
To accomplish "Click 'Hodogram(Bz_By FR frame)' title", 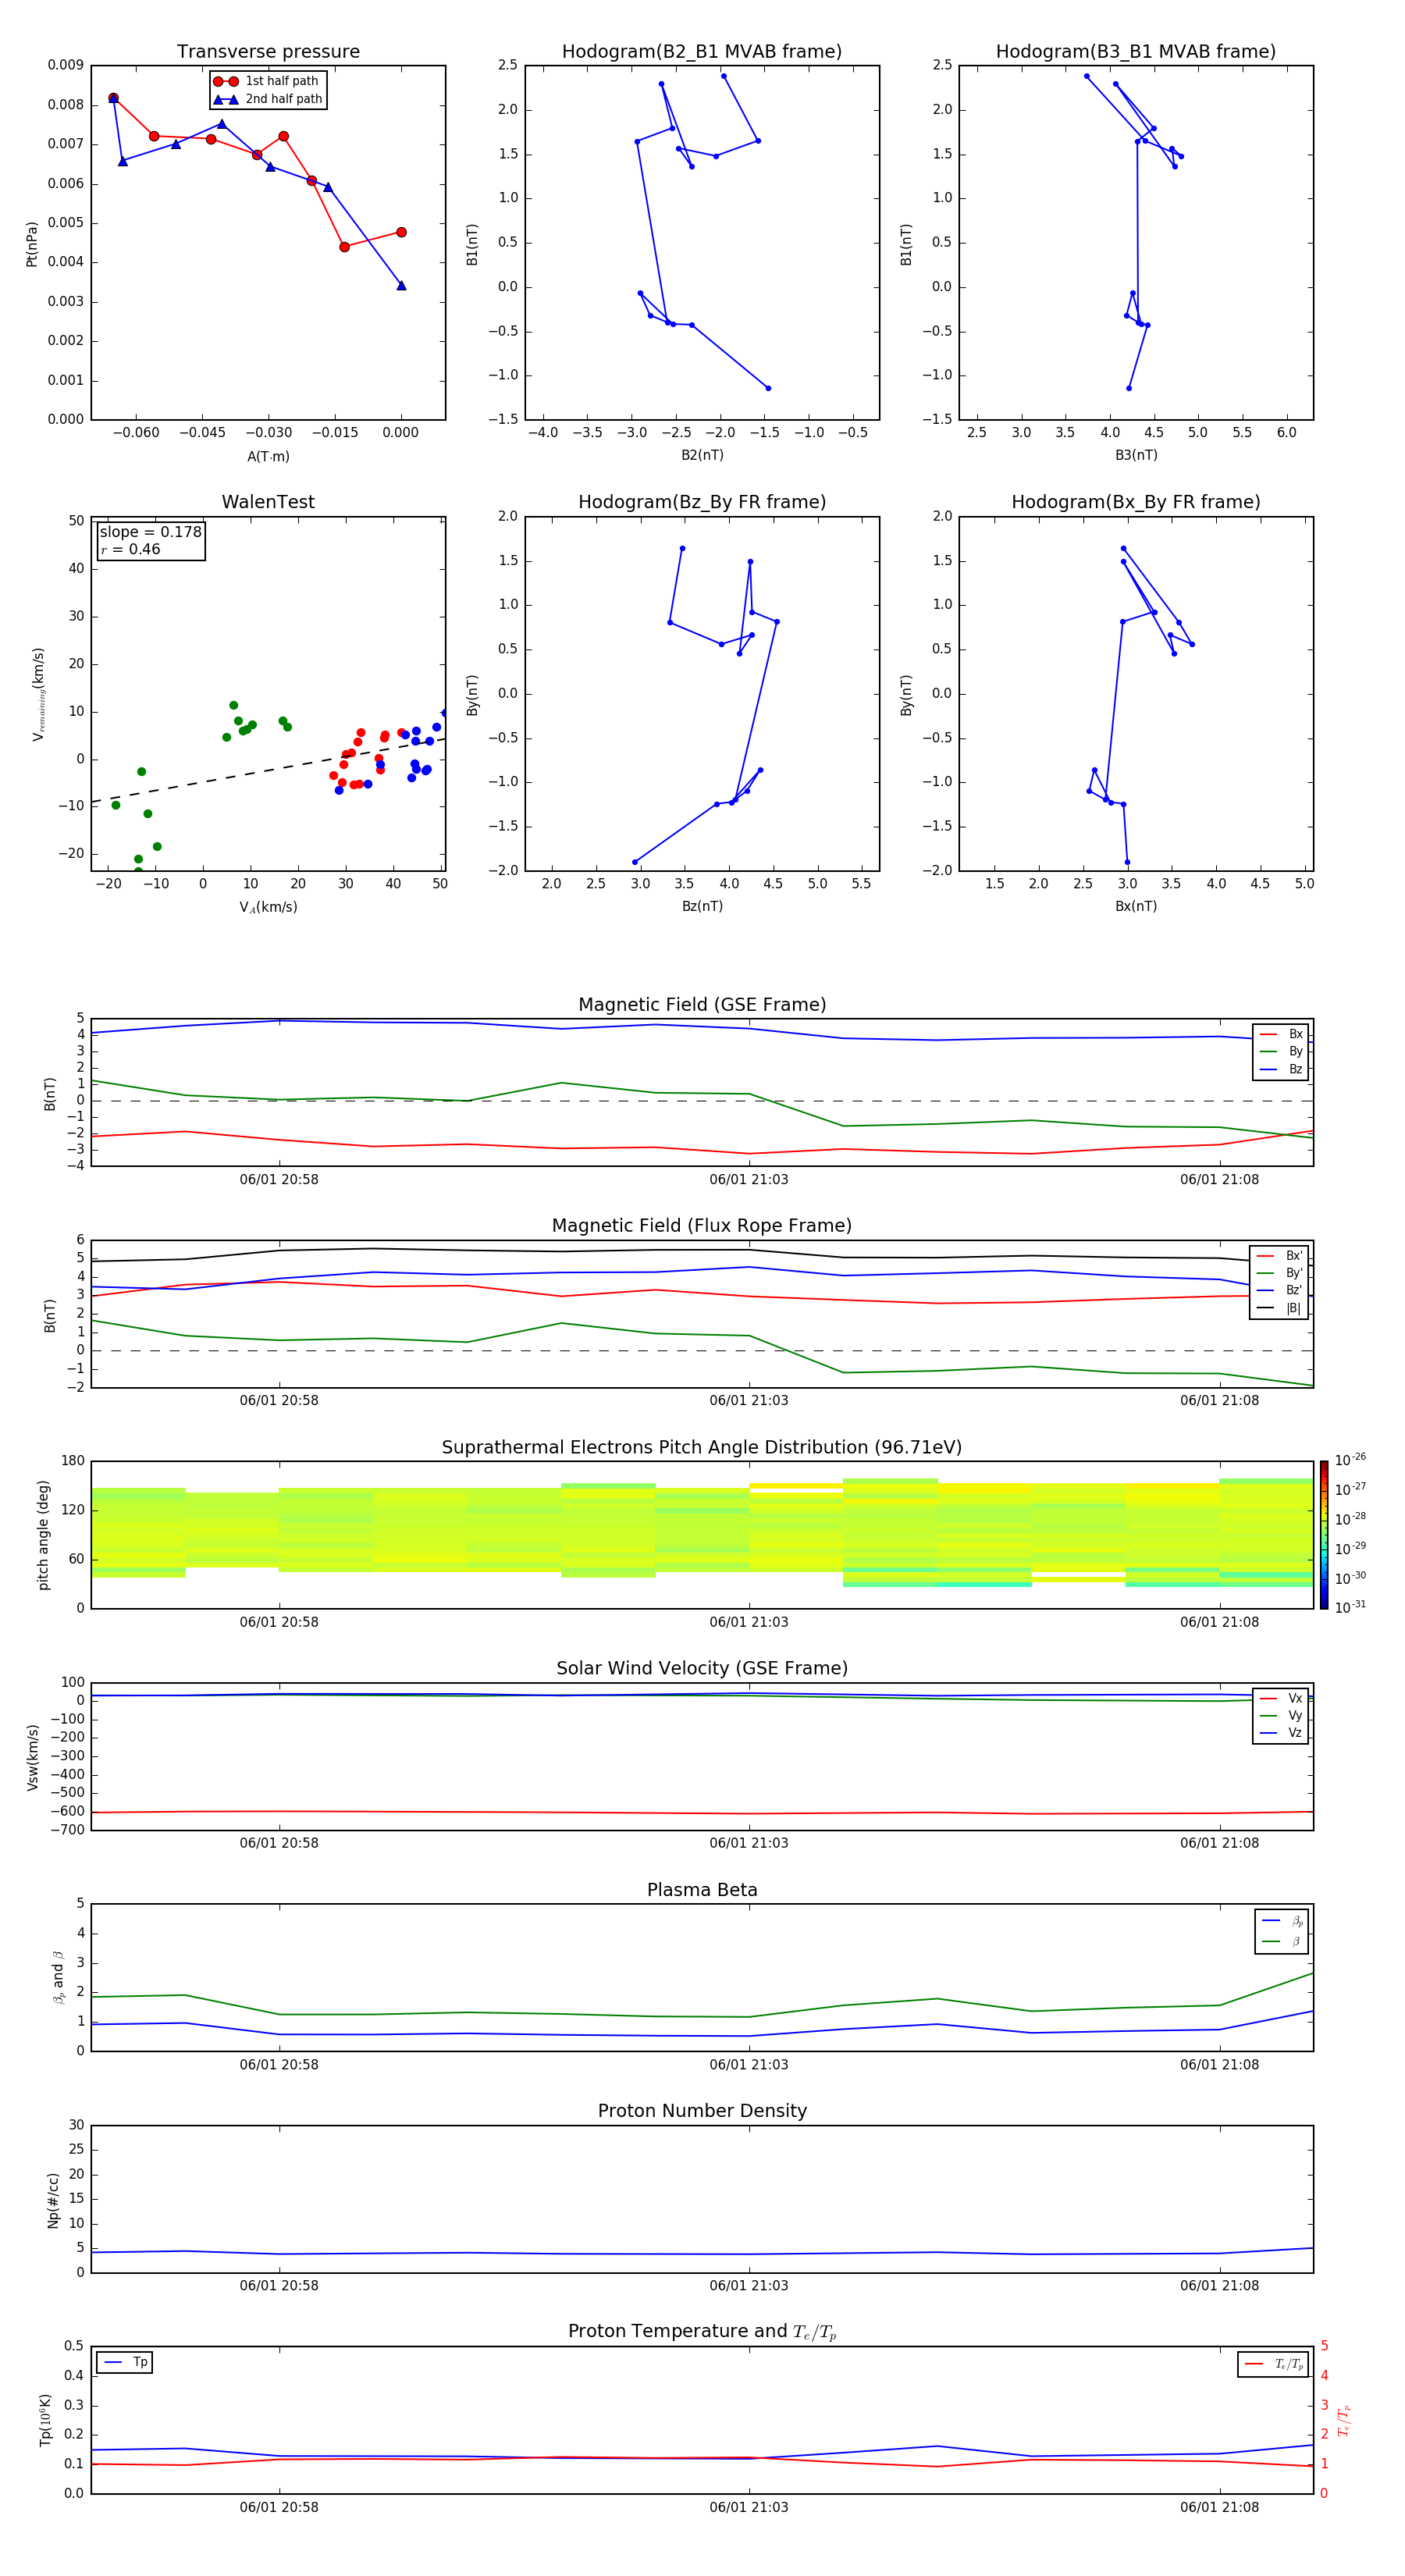I will tap(702, 502).
